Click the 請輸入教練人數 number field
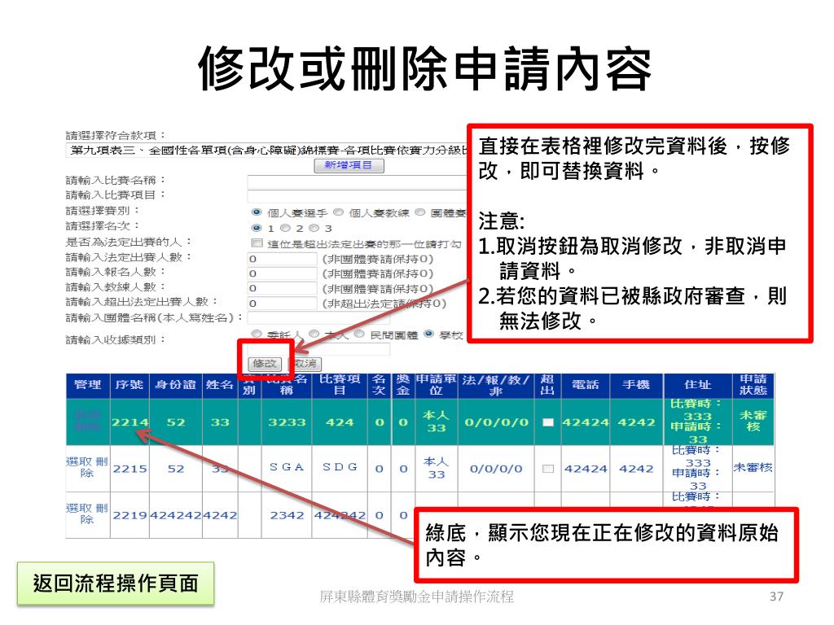 (282, 289)
